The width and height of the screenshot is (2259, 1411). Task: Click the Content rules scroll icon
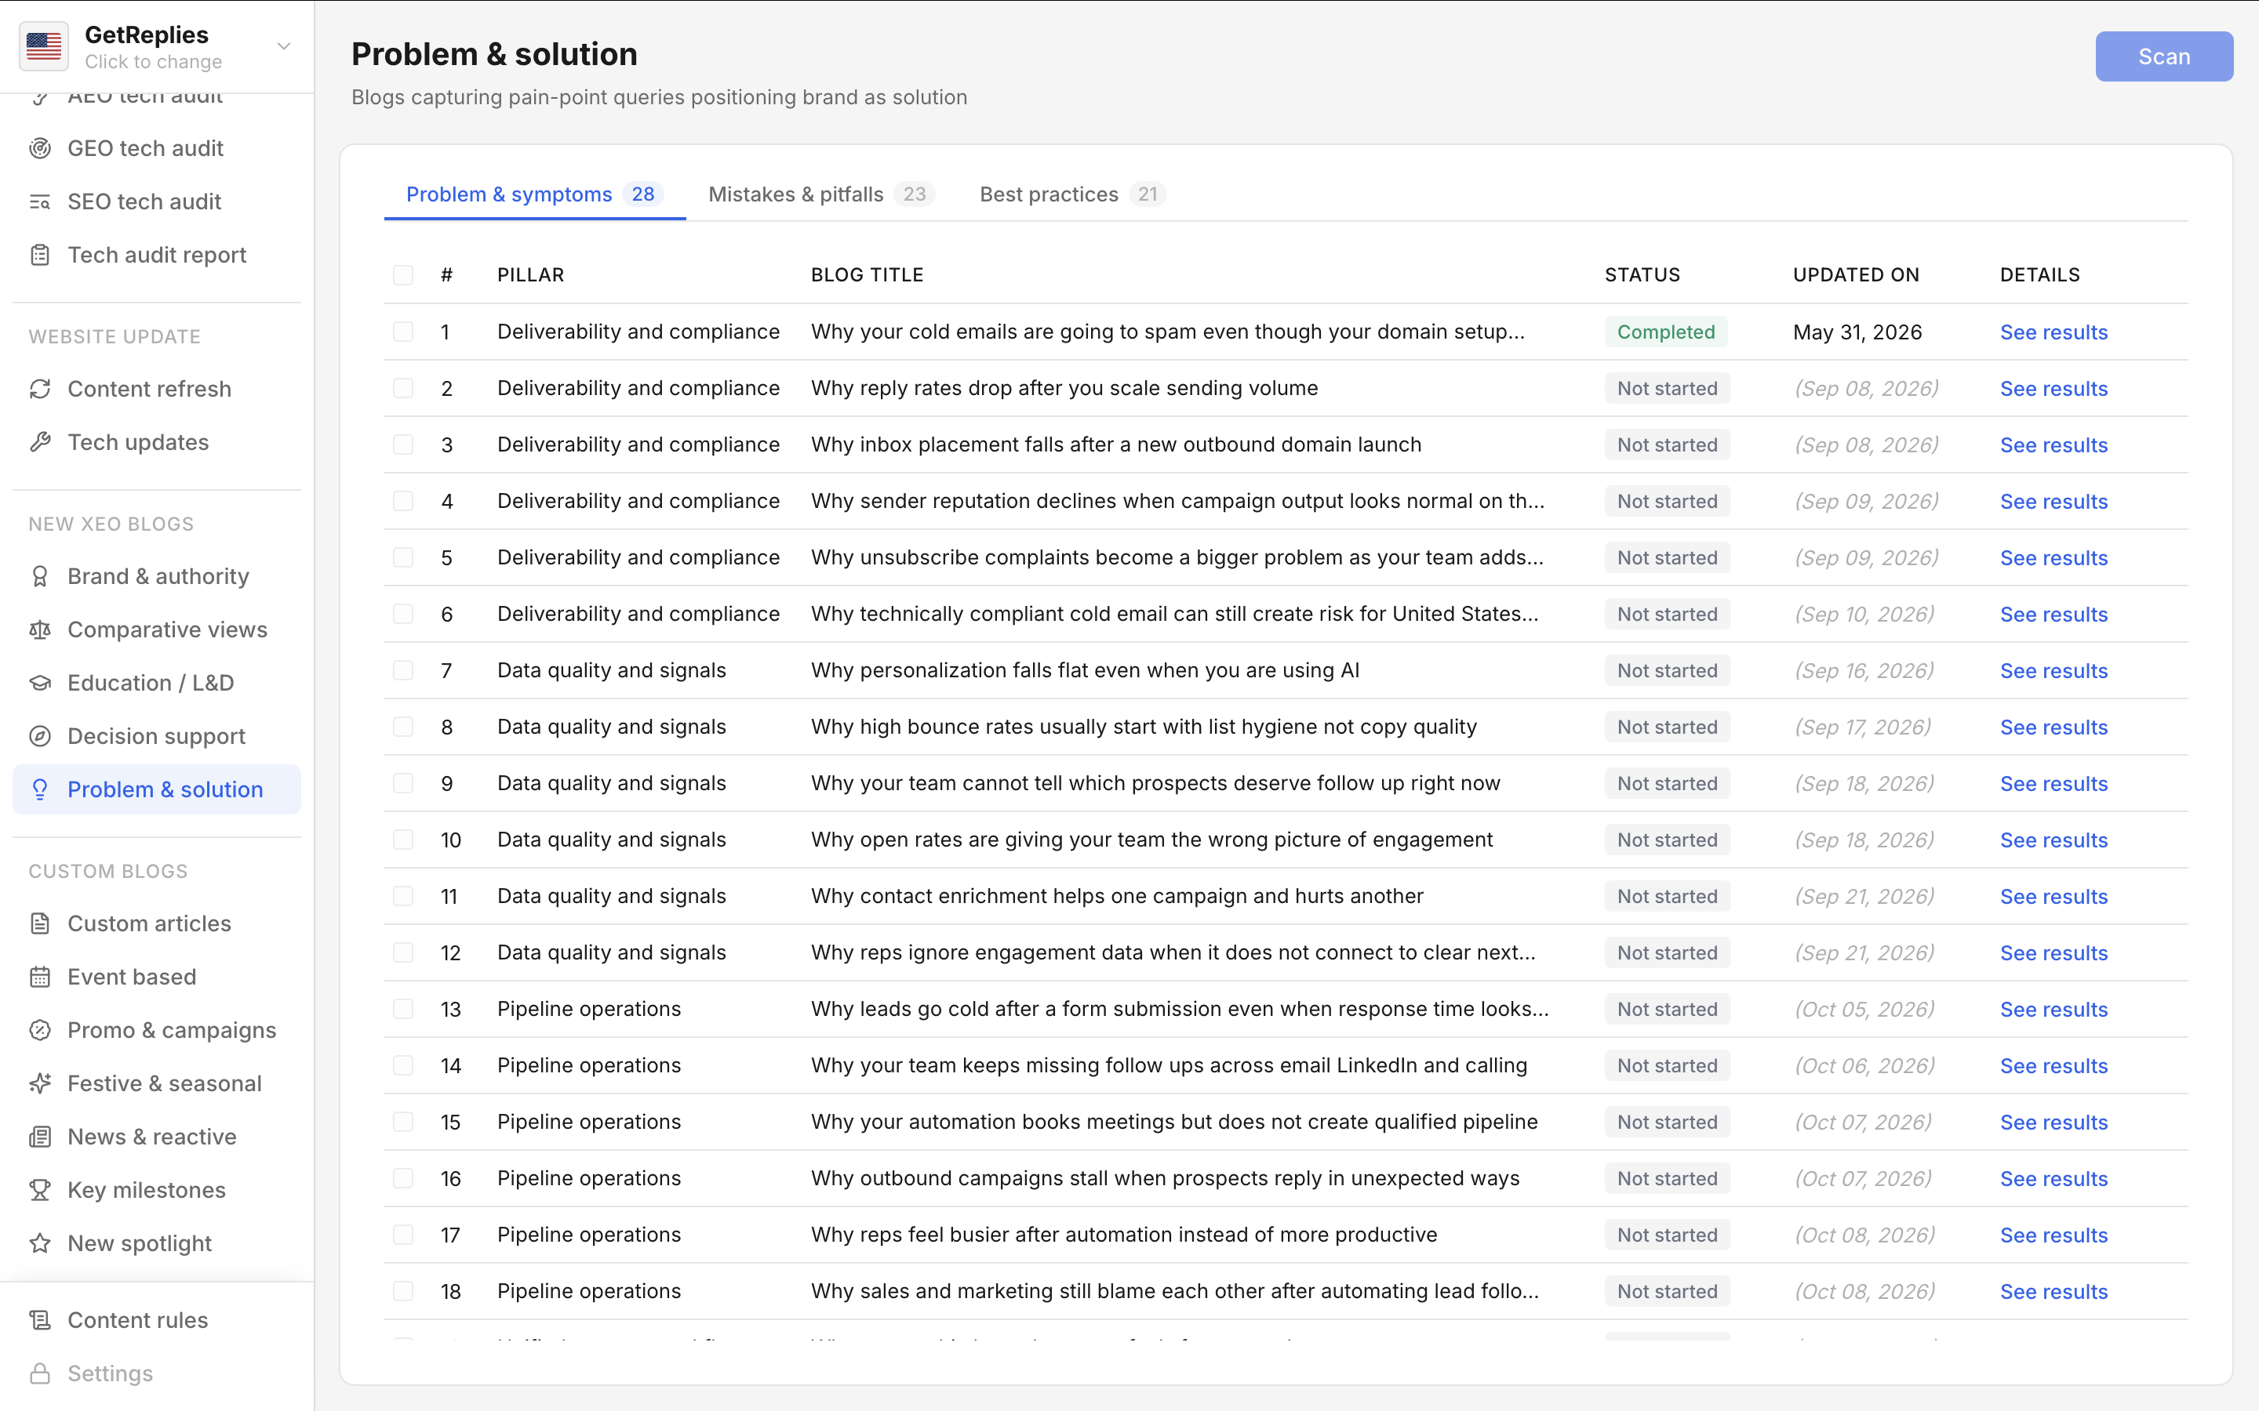click(x=40, y=1321)
